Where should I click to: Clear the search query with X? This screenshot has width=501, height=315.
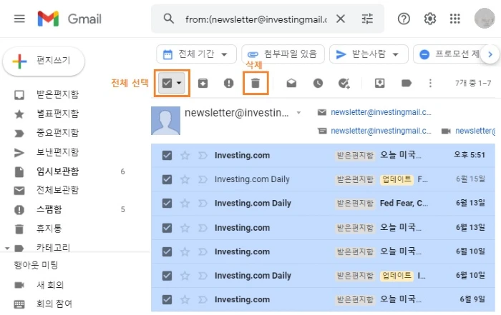(341, 19)
